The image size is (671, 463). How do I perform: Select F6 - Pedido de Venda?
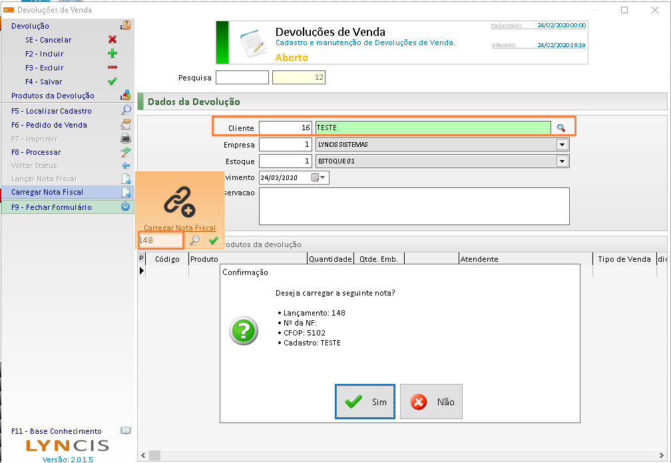click(x=49, y=125)
